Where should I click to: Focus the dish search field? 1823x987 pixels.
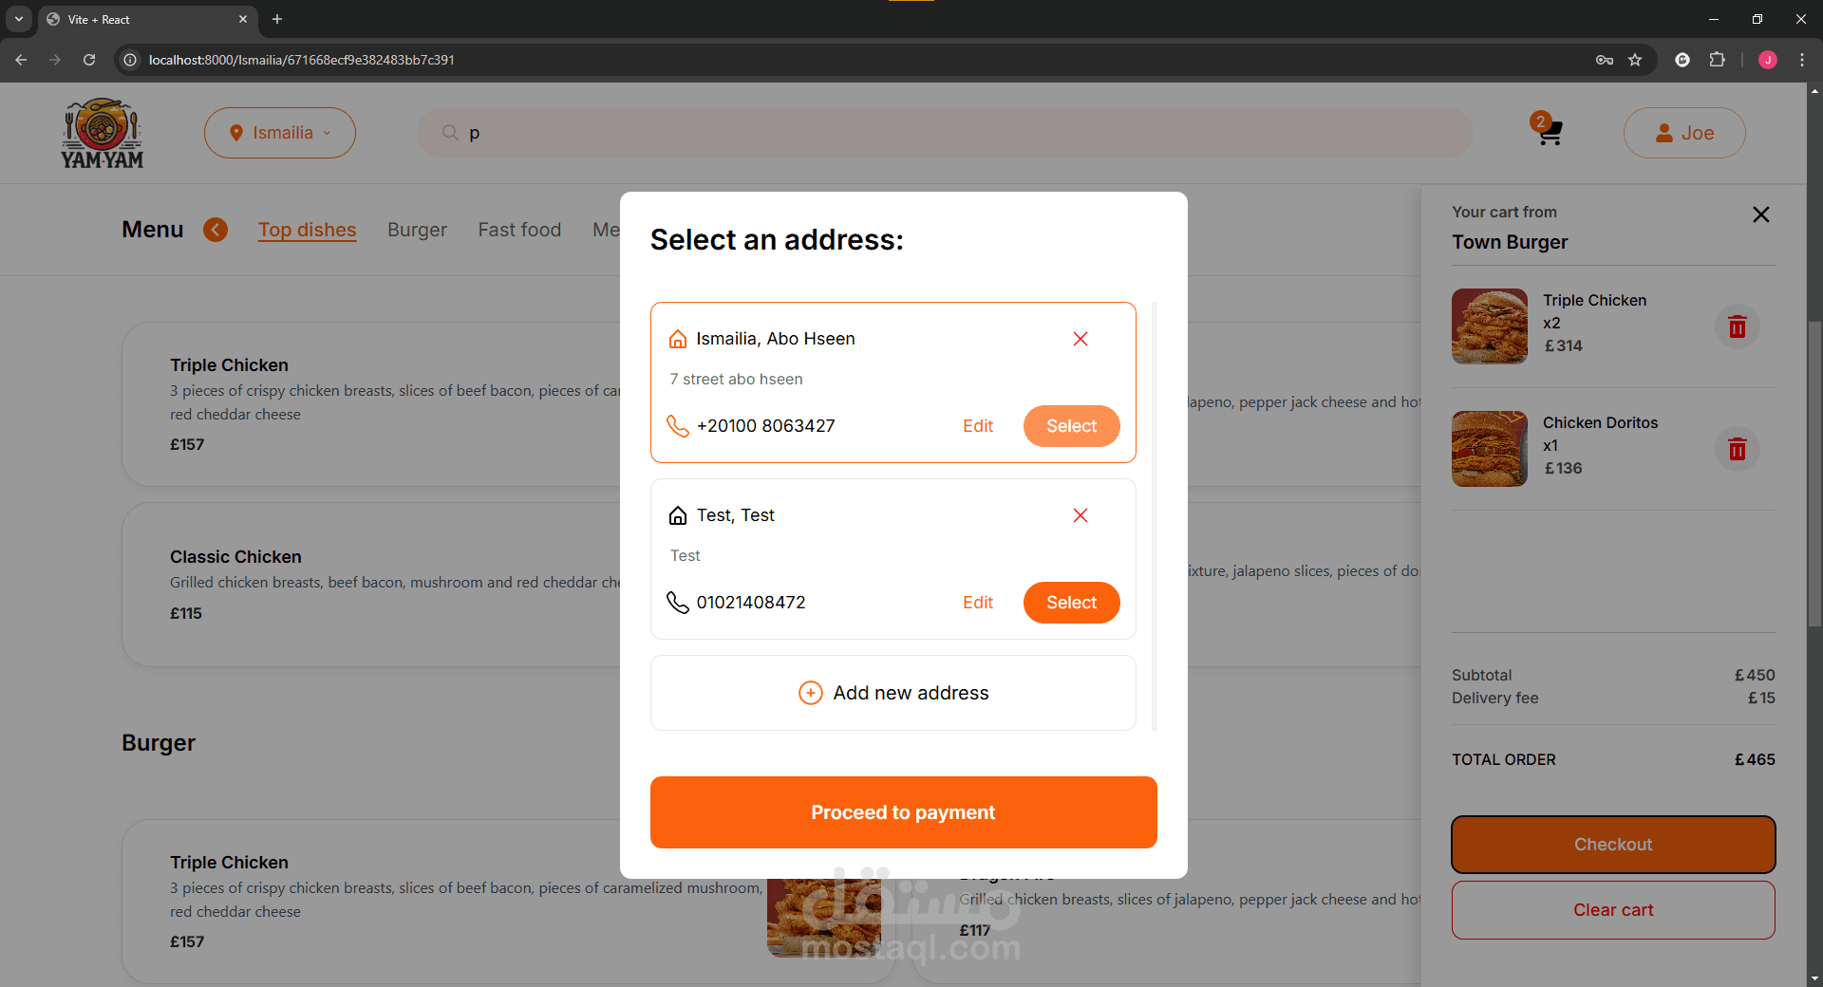tap(945, 133)
